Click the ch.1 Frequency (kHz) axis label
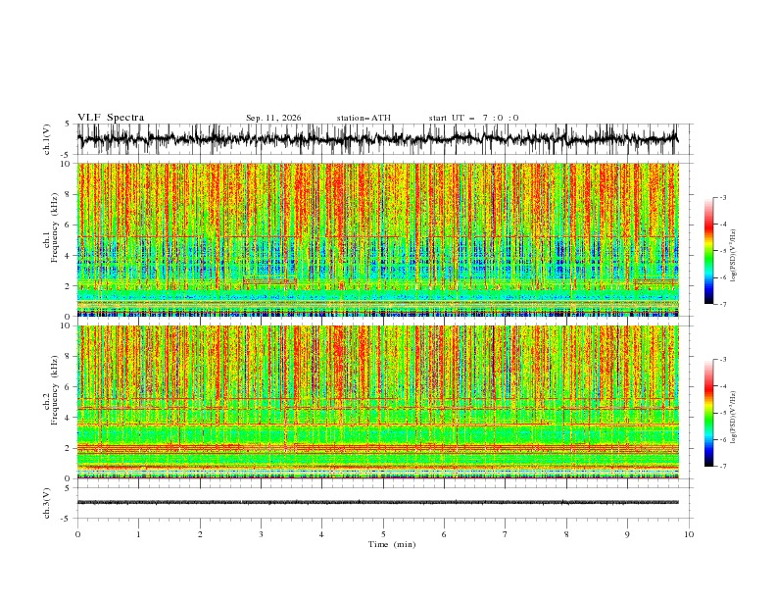The image size is (776, 600). 51,239
